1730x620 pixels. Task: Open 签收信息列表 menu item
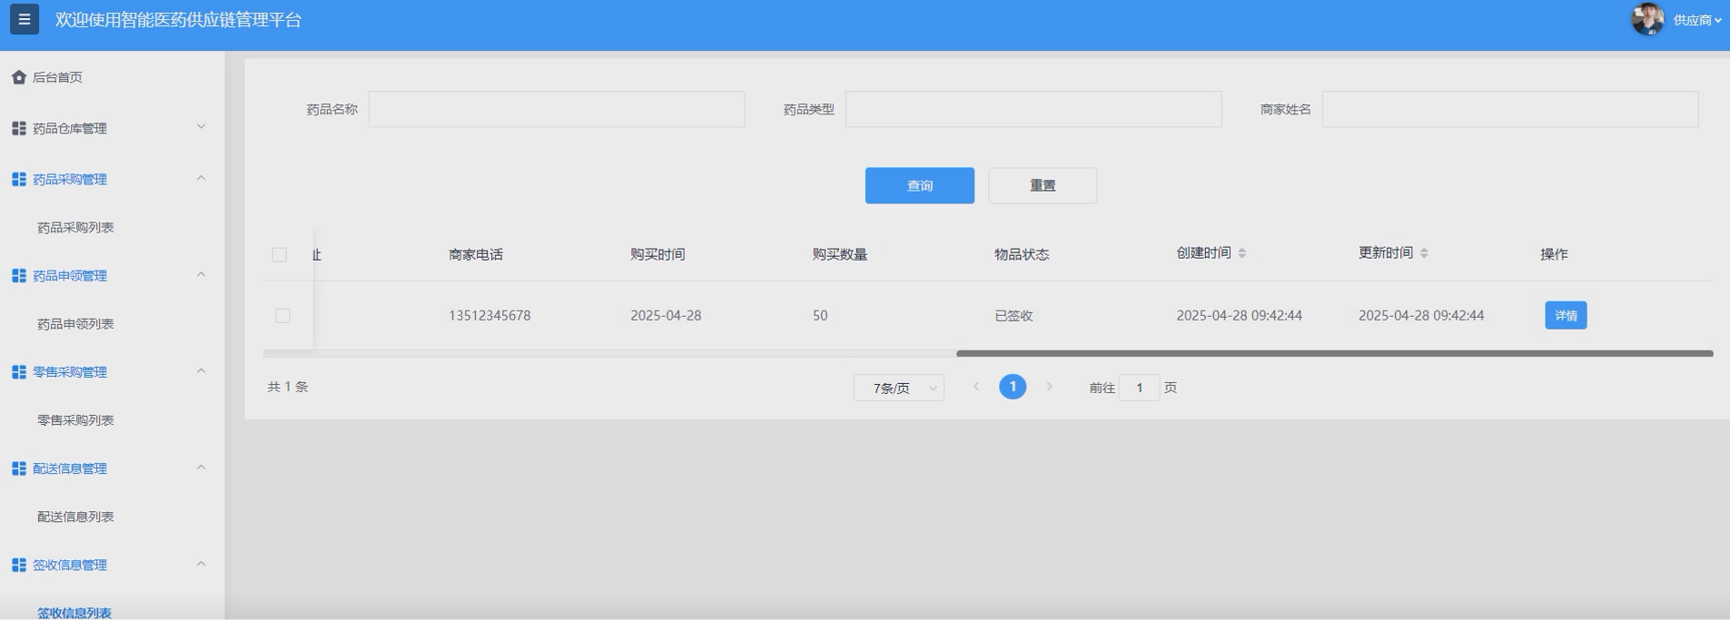74,613
